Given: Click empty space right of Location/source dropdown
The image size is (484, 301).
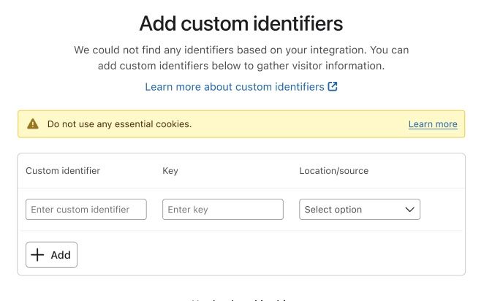Looking at the screenshot, I should 442,210.
